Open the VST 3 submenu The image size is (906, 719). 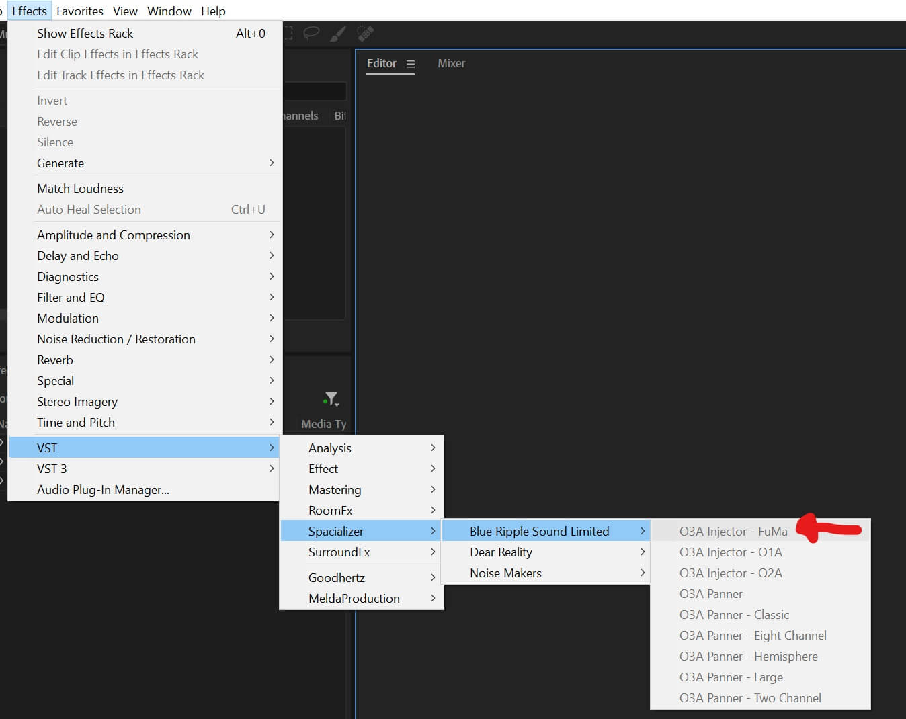145,468
